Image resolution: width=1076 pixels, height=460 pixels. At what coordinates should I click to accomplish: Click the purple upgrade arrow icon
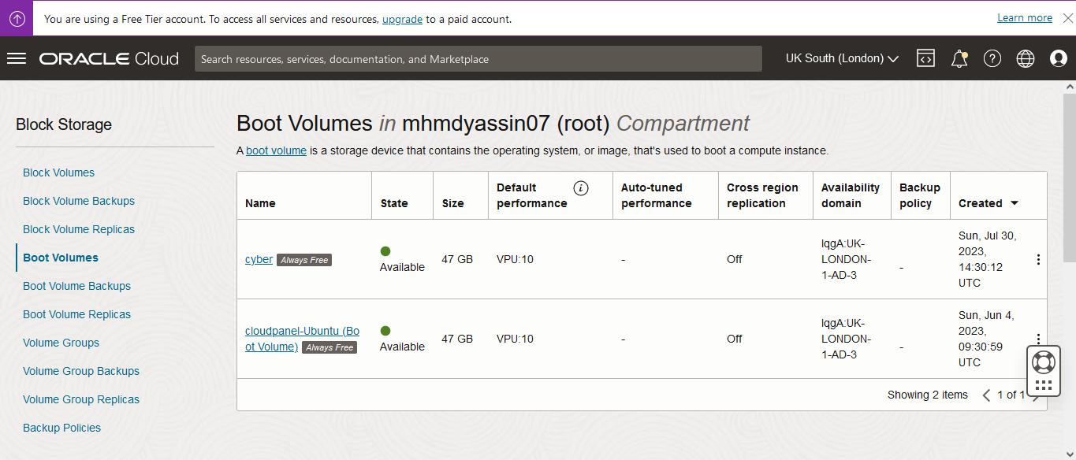(x=17, y=18)
